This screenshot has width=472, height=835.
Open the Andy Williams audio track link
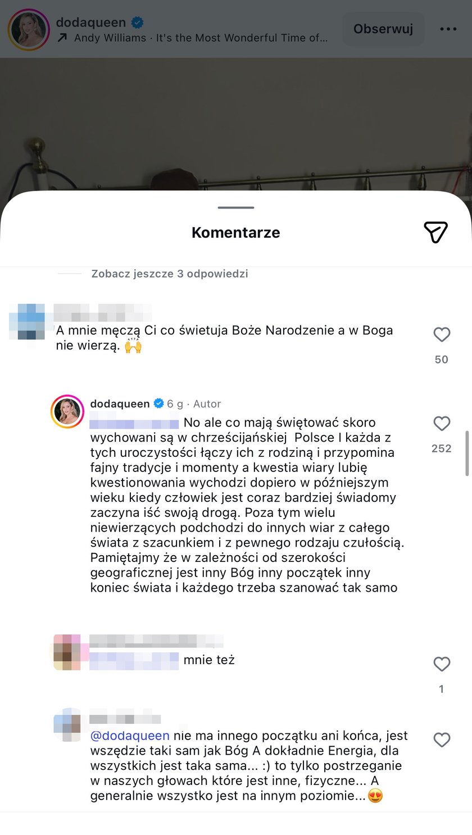point(201,38)
